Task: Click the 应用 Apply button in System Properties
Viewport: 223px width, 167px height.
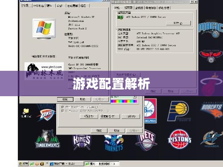Action: (x=100, y=99)
